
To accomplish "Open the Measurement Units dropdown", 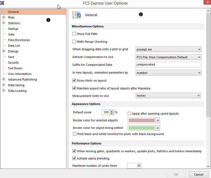I will 168,96.
